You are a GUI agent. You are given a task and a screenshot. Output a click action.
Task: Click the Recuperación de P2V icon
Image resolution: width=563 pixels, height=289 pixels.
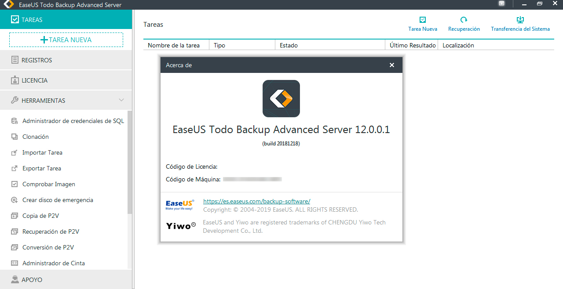pos(15,231)
